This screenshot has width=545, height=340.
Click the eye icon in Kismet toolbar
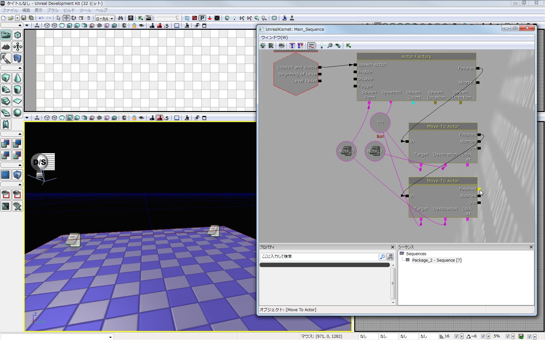(x=281, y=46)
